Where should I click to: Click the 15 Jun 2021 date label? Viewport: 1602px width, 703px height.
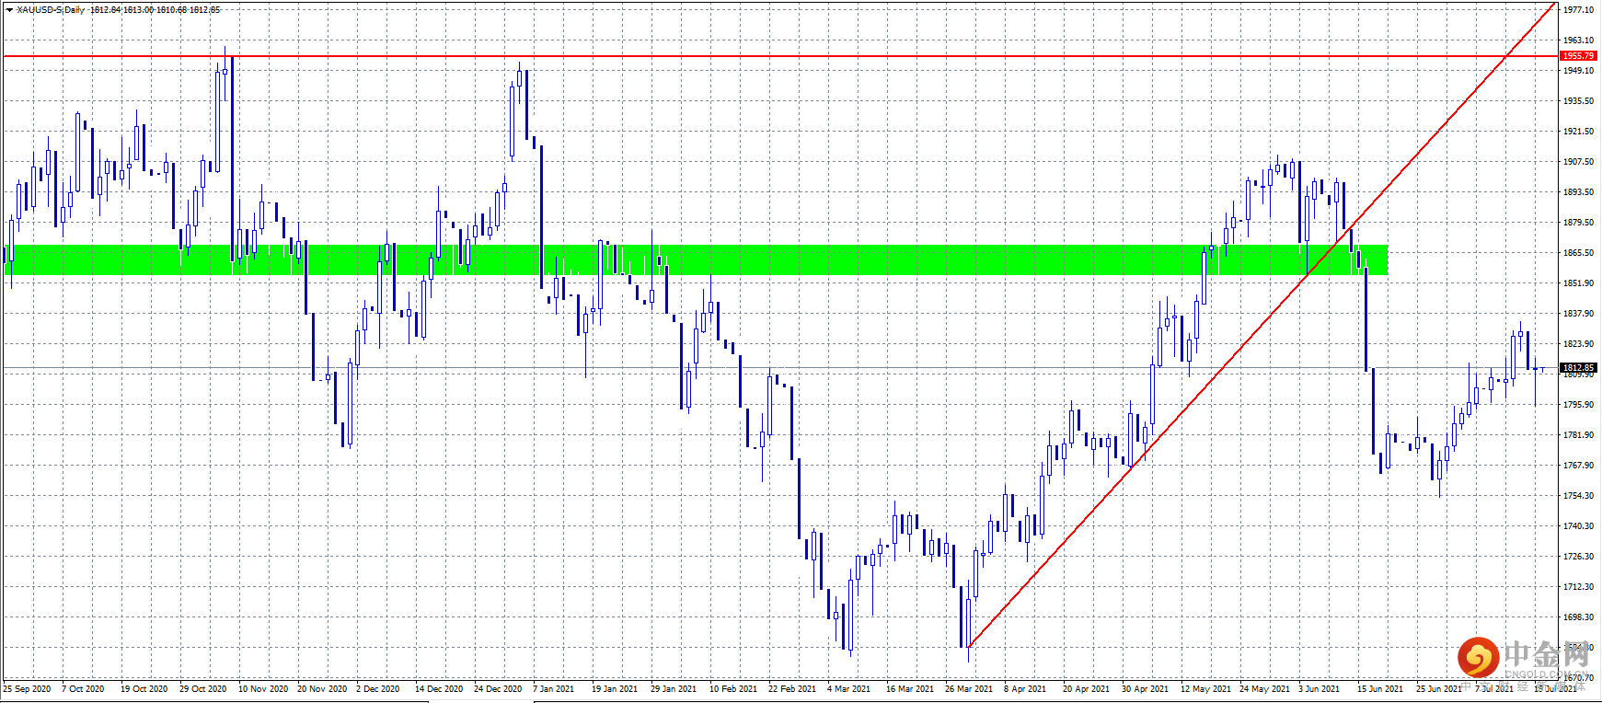pyautogui.click(x=1380, y=689)
